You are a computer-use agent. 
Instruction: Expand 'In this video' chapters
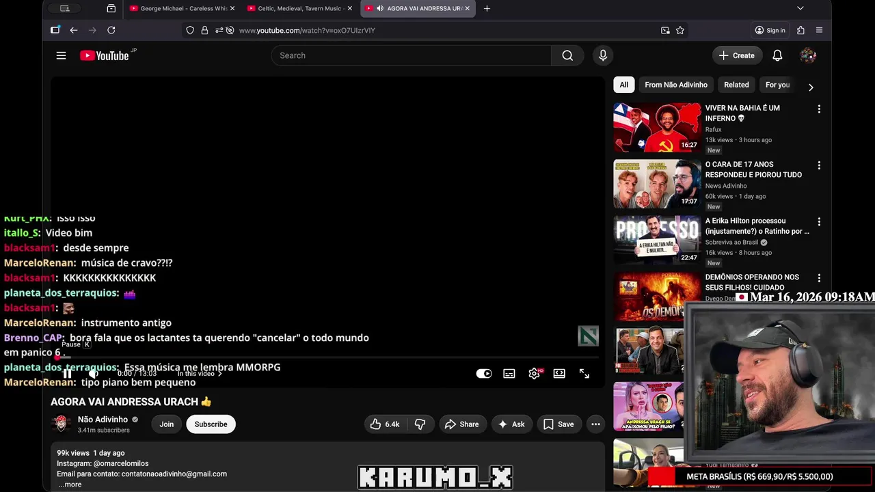pyautogui.click(x=200, y=374)
